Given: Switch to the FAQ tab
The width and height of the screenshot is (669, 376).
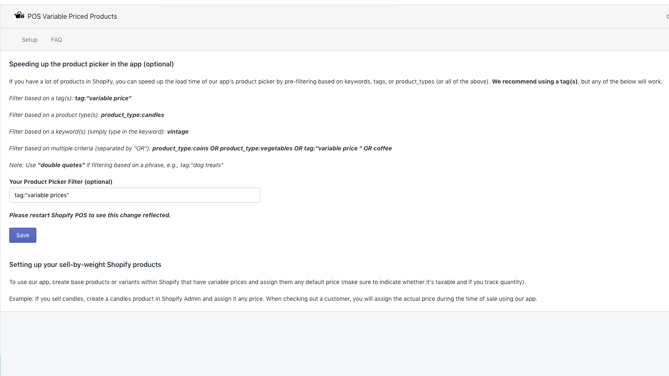Looking at the screenshot, I should (56, 39).
